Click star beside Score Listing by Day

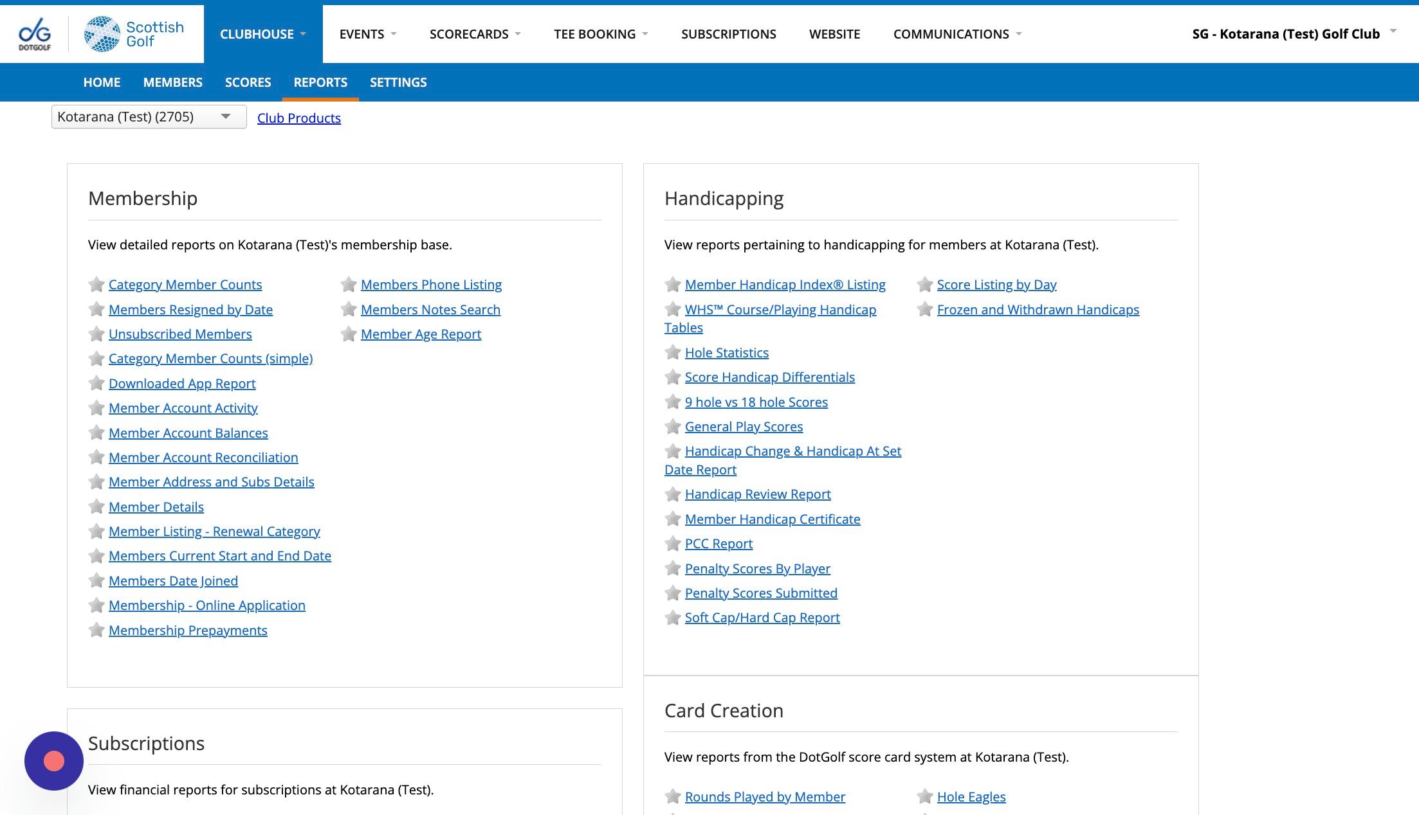point(925,285)
